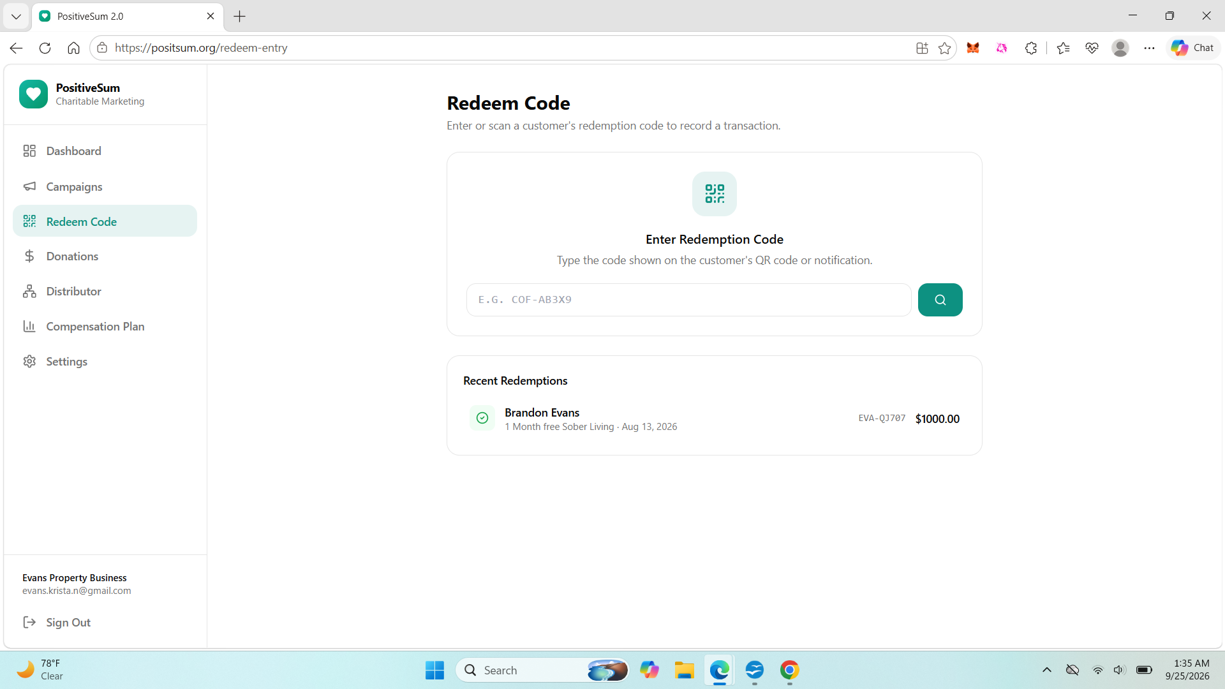Open the Copilot Chat button
The image size is (1225, 689).
click(1192, 48)
